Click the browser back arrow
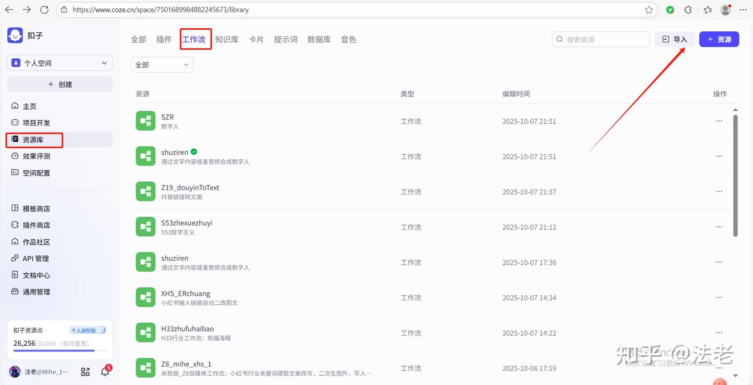 pos(9,10)
